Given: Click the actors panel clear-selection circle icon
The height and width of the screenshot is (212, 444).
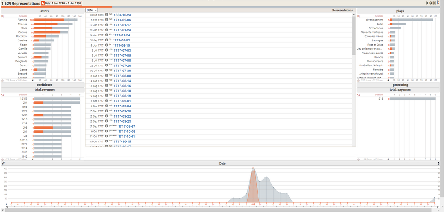Looking at the screenshot, I should [3, 80].
